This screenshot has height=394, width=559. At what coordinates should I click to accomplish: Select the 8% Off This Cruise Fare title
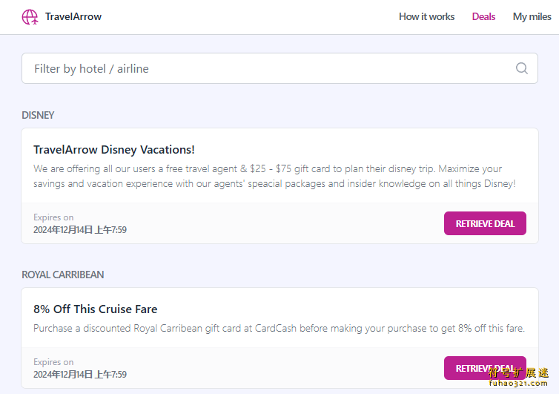point(95,309)
